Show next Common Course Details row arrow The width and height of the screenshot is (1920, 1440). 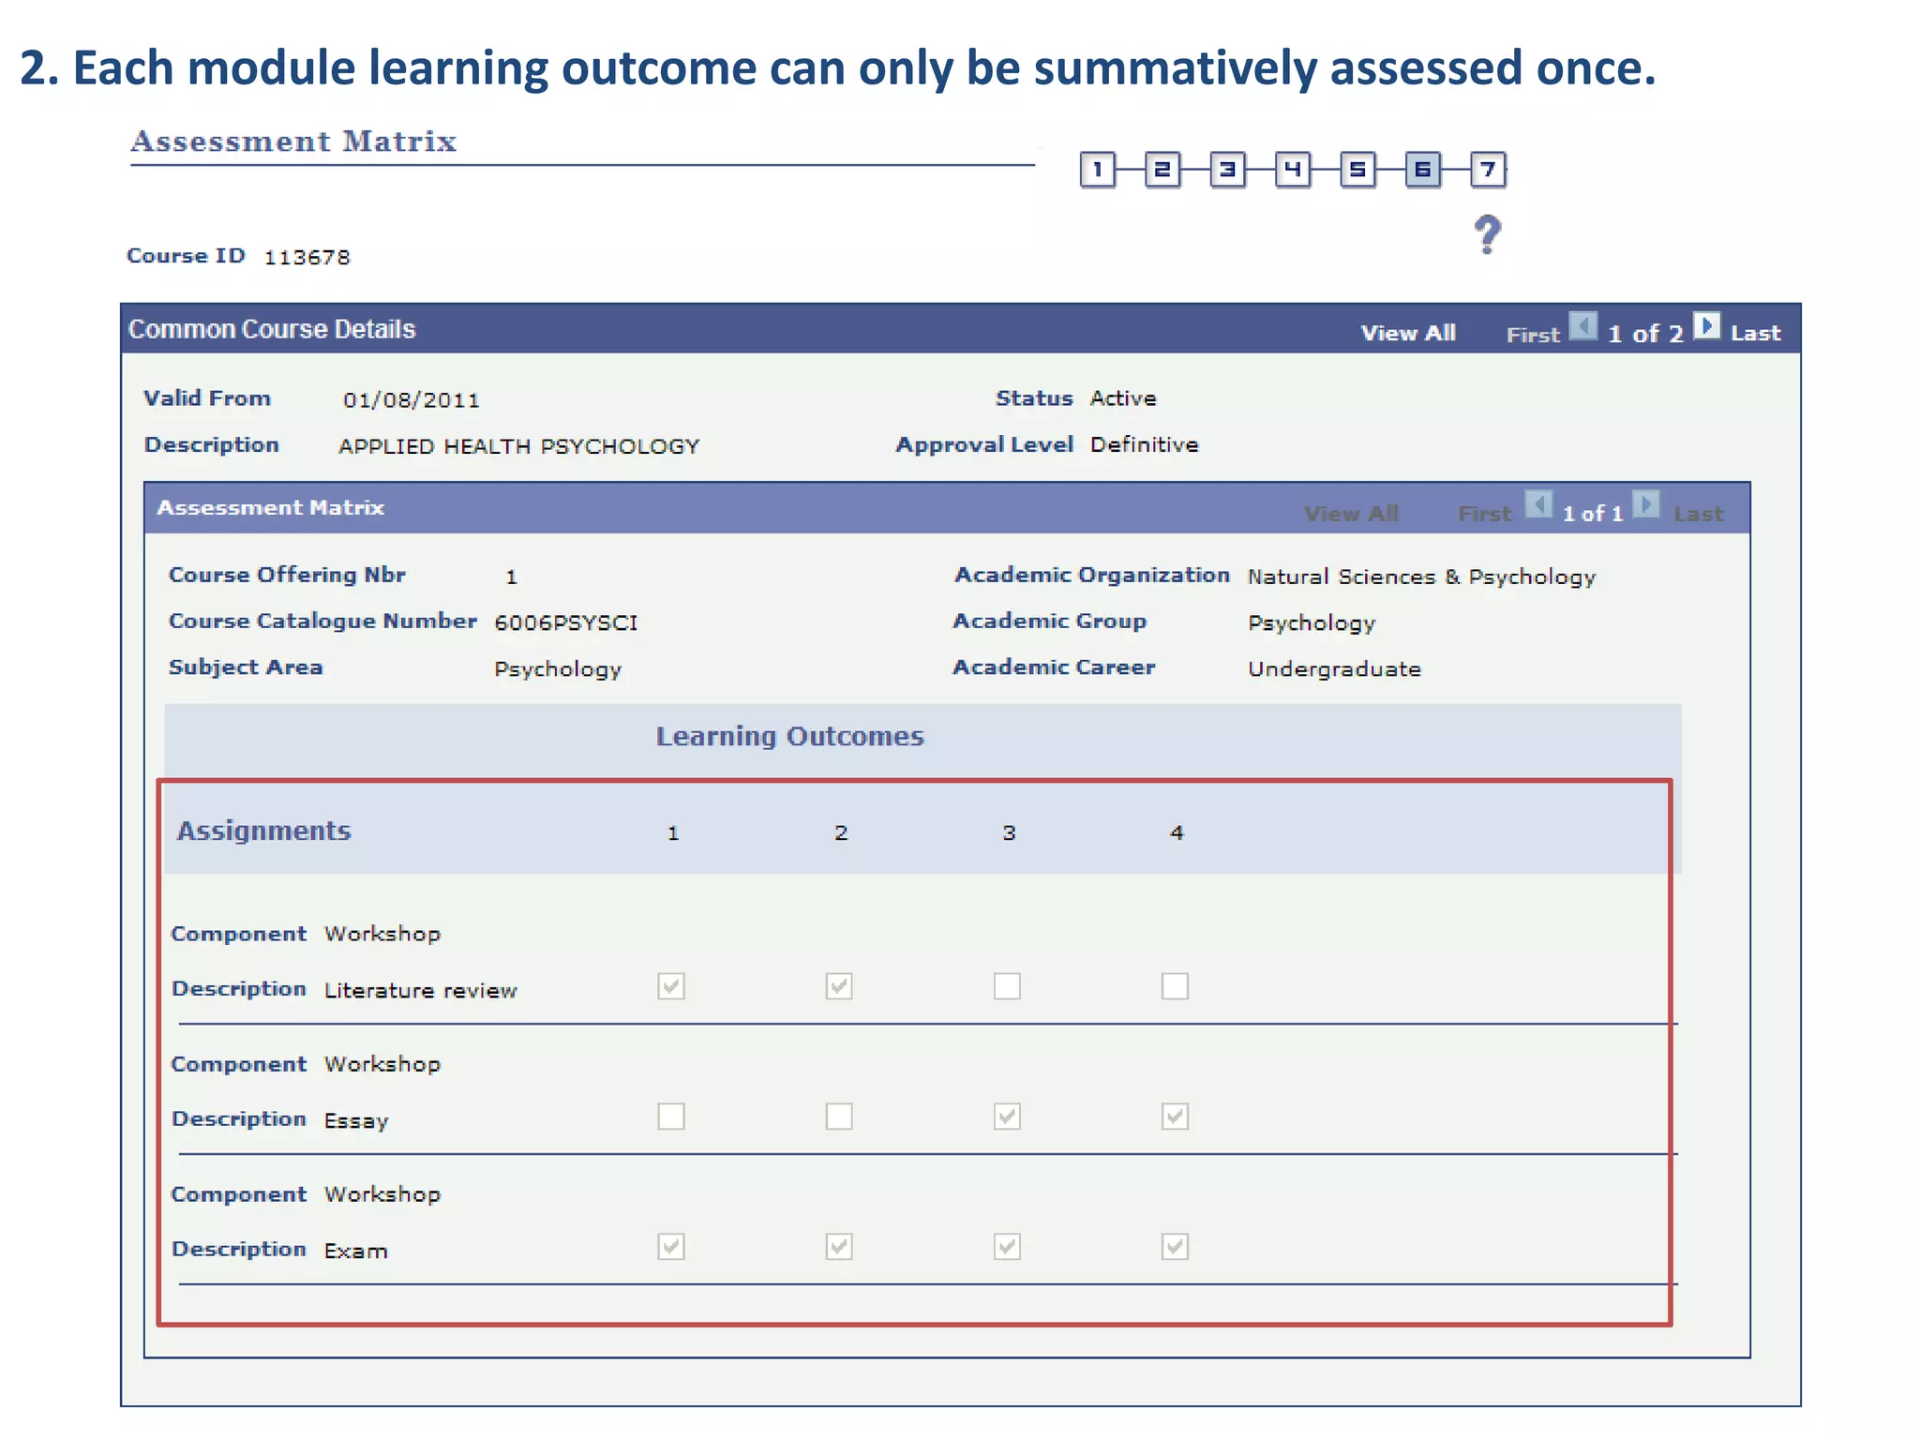coord(1707,327)
